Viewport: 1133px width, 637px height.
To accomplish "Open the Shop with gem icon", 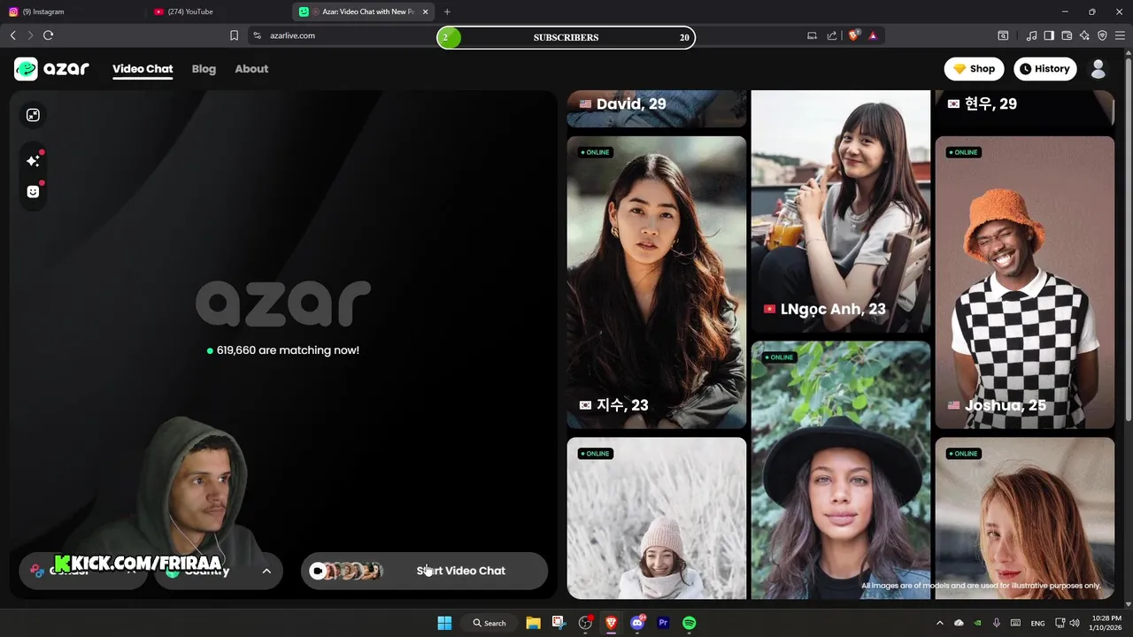I will tap(974, 69).
